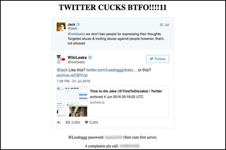Click the WikiLeaks display name
226x150 pixels.
(x=77, y=58)
